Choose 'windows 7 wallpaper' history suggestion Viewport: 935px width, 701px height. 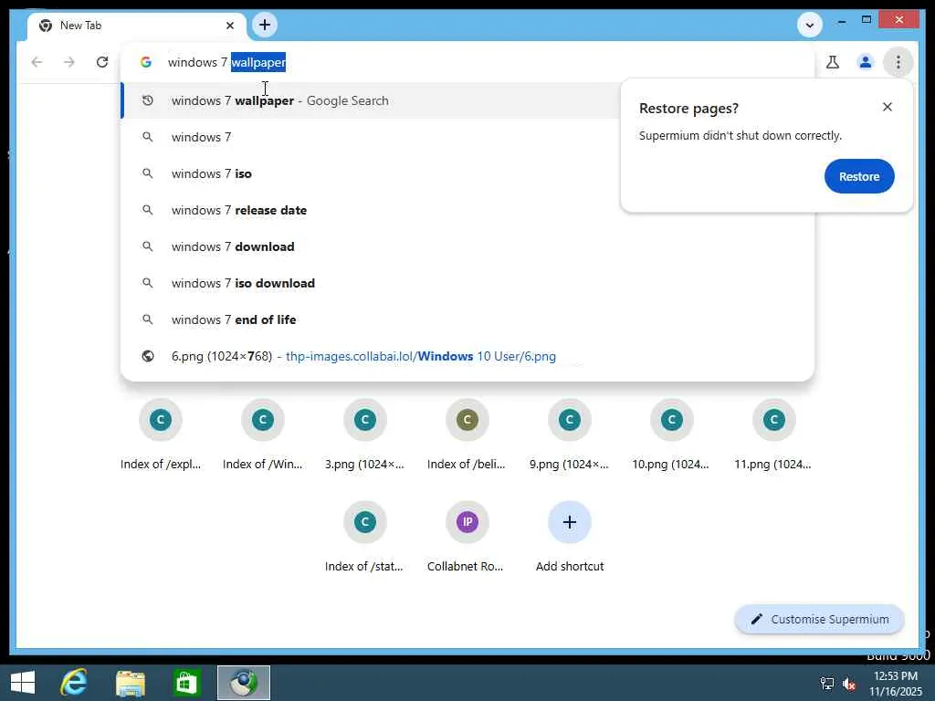370,100
